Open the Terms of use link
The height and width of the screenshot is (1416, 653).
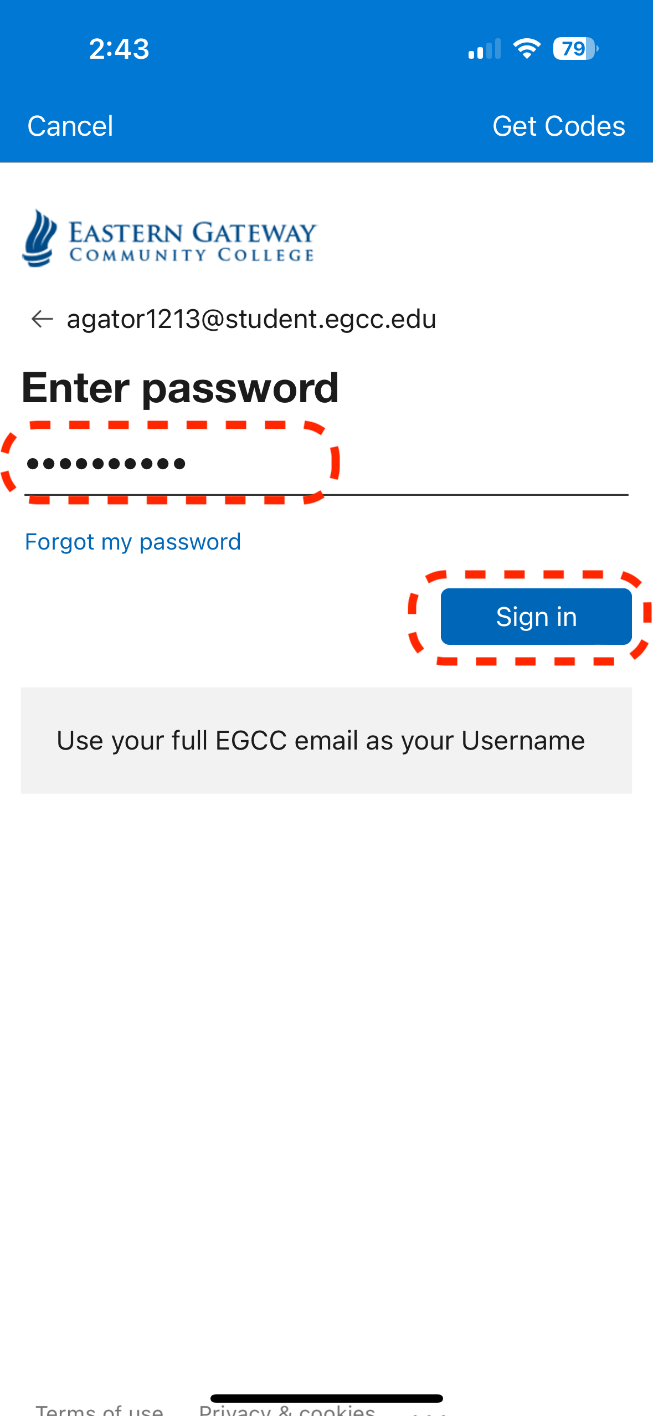[100, 1410]
